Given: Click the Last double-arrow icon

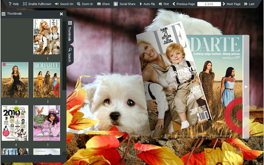Looking at the screenshot, I should coord(246,4).
